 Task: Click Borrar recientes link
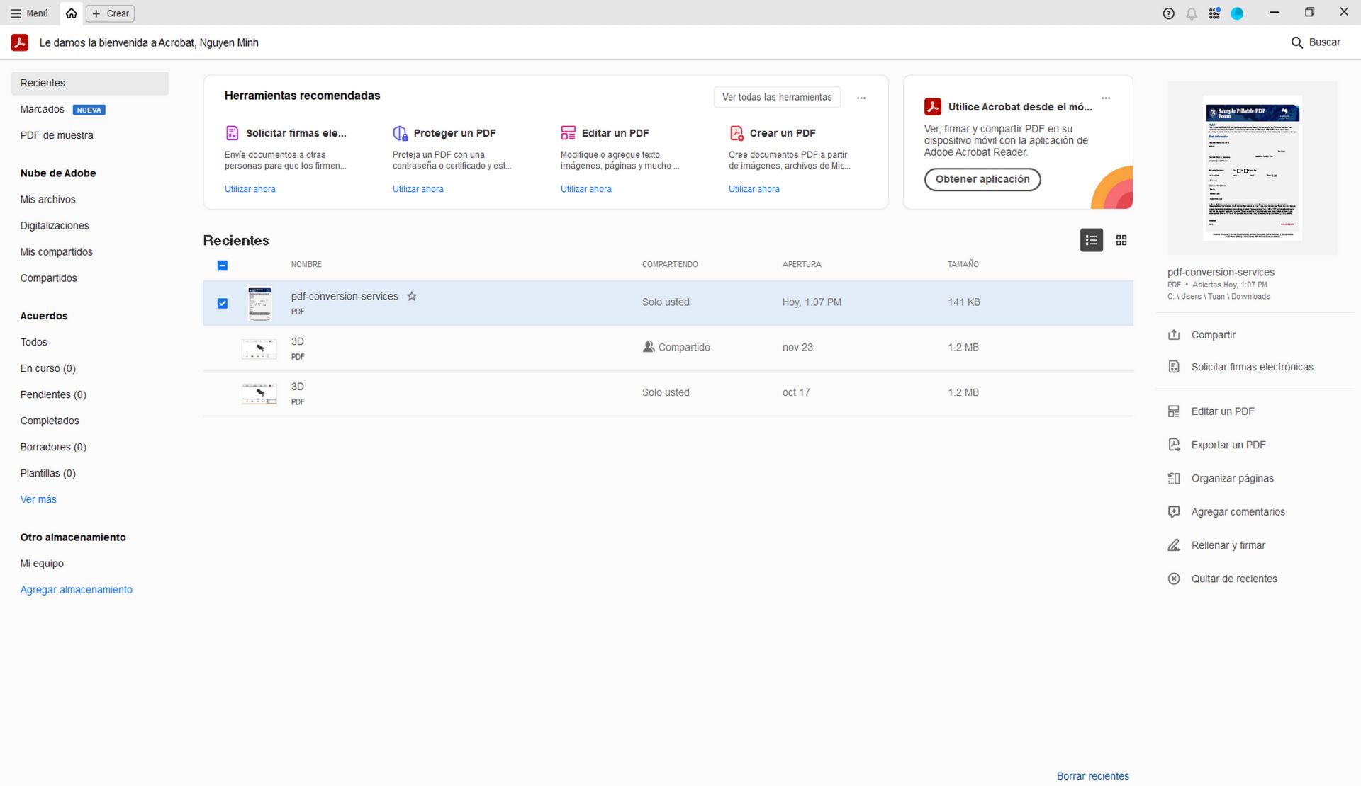(x=1092, y=776)
